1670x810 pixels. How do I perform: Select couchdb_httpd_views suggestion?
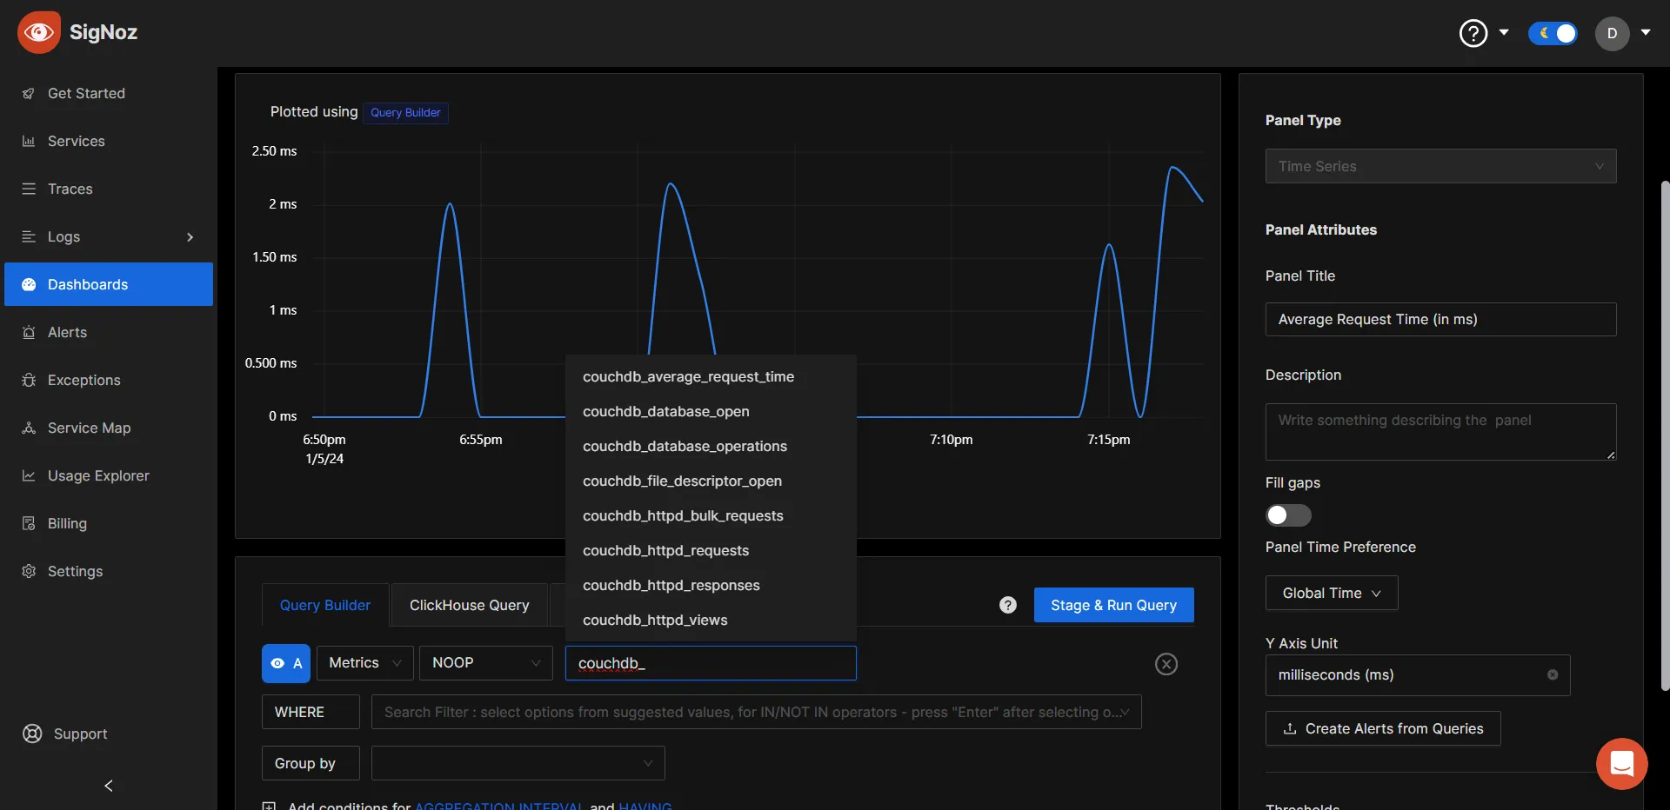(711, 620)
